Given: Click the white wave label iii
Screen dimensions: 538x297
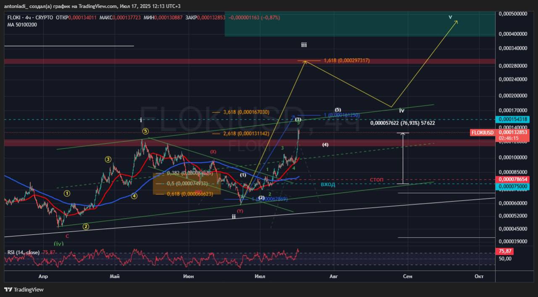Looking at the screenshot, I should click(303, 44).
